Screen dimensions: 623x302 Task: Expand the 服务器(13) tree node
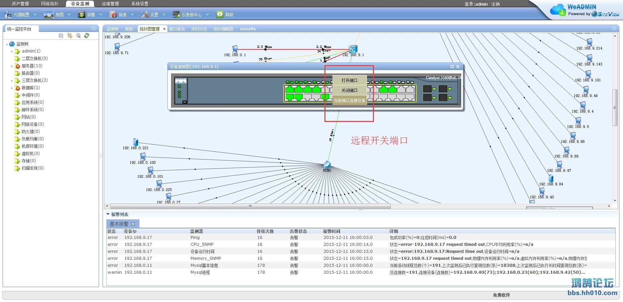[x=12, y=66]
